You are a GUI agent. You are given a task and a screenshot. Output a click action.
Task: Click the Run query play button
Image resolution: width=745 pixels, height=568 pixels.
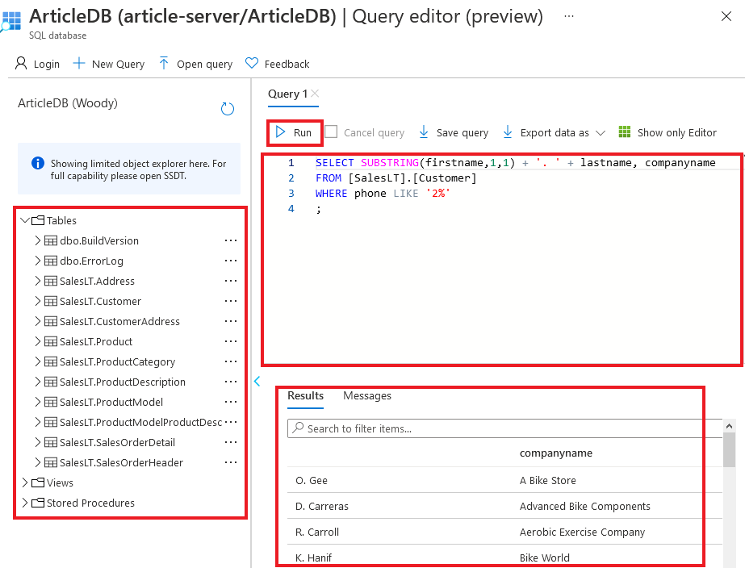[x=281, y=132]
